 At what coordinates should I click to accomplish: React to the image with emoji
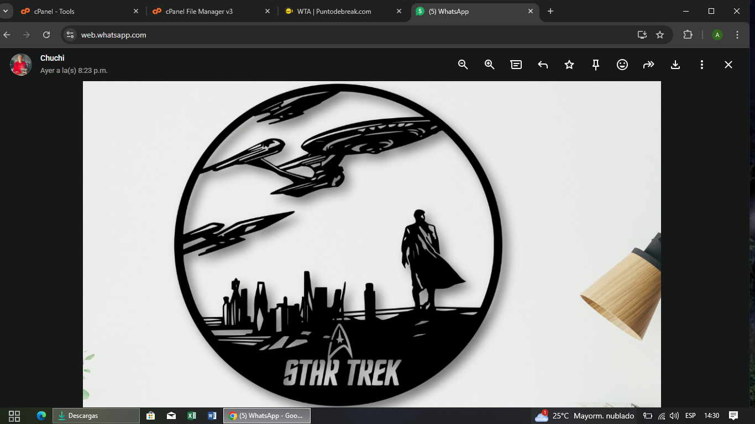[622, 65]
